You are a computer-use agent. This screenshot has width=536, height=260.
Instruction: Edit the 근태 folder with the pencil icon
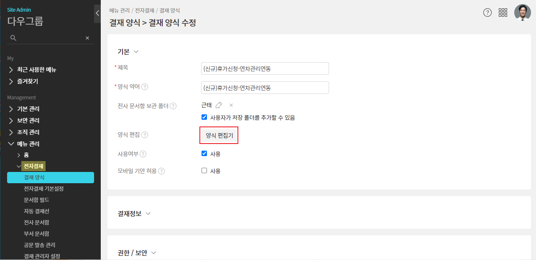pos(219,105)
